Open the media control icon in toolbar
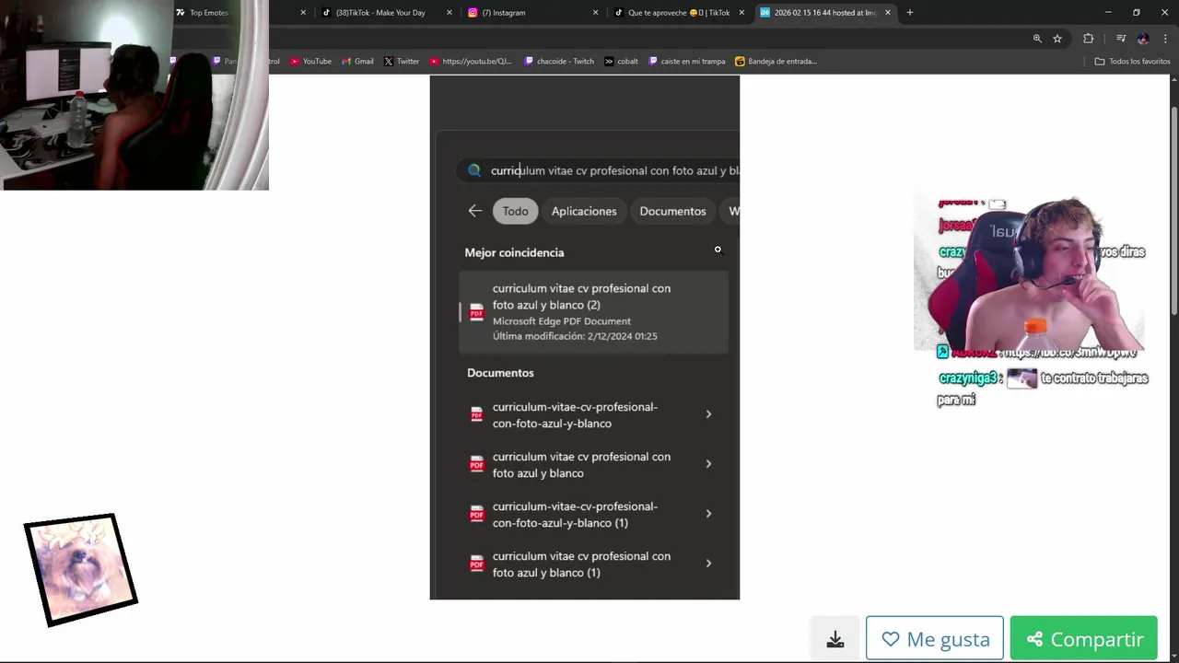The image size is (1179, 663). coord(1121,39)
